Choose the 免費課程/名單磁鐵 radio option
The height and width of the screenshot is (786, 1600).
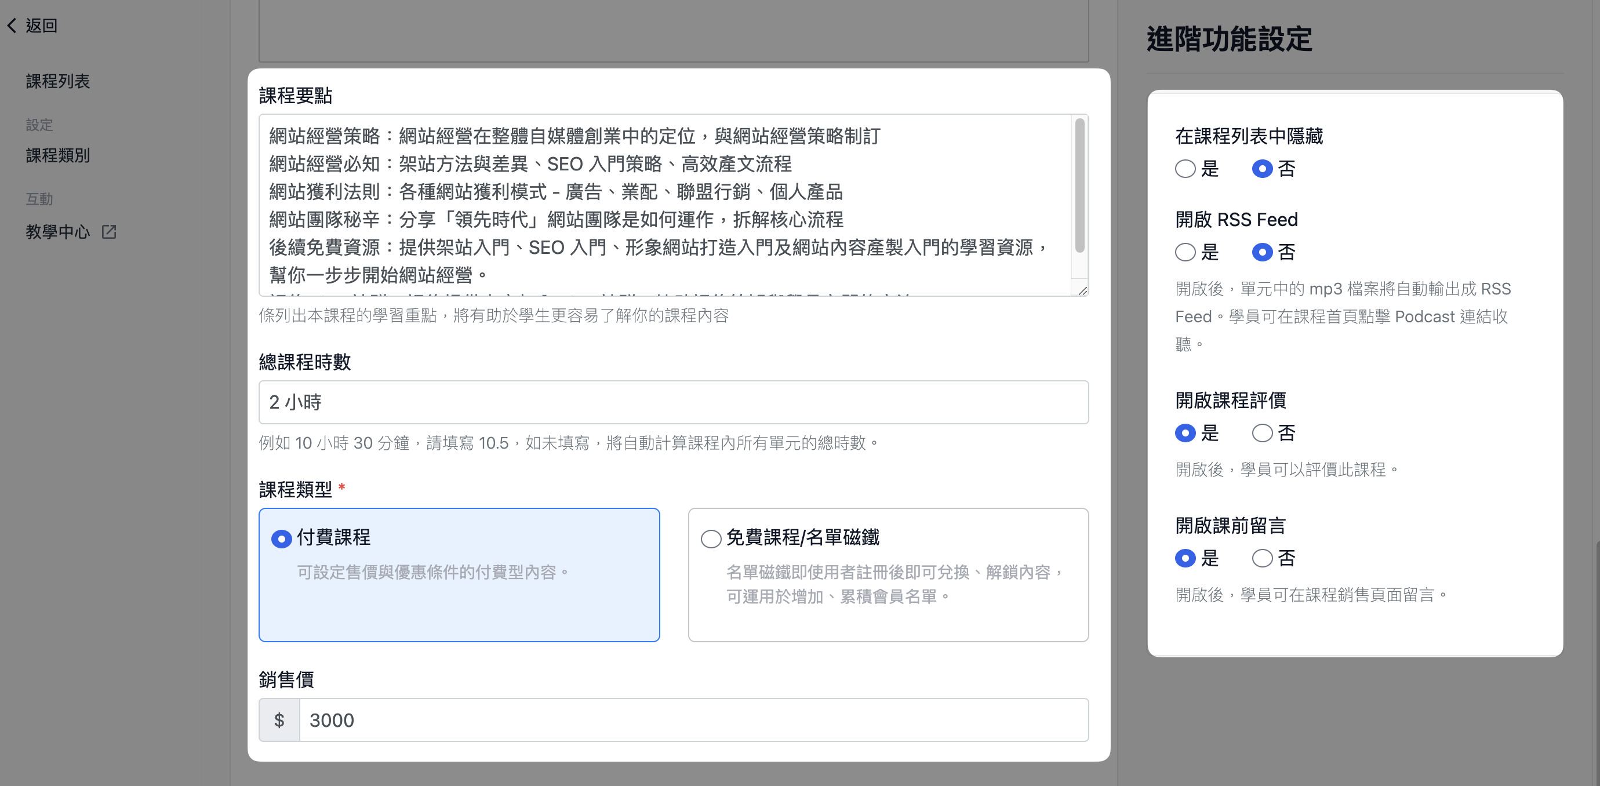[711, 538]
